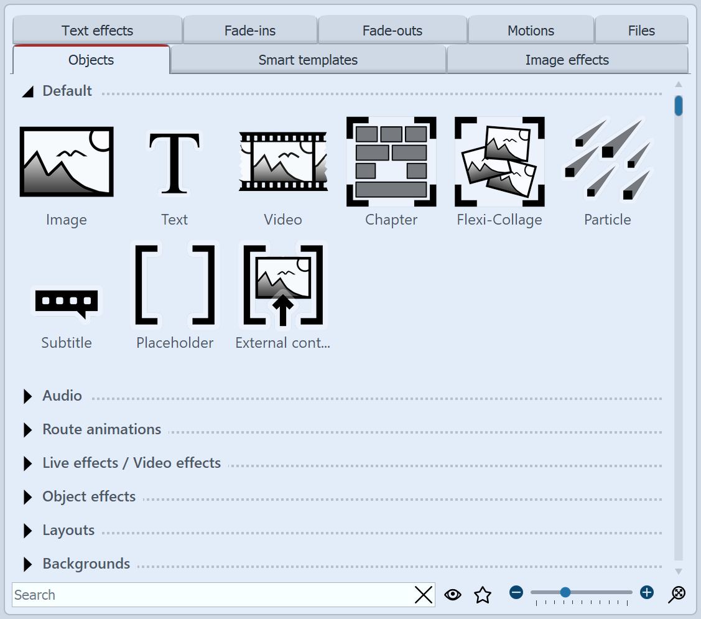Expand the Backgrounds section
Image resolution: width=701 pixels, height=619 pixels.
[x=27, y=564]
